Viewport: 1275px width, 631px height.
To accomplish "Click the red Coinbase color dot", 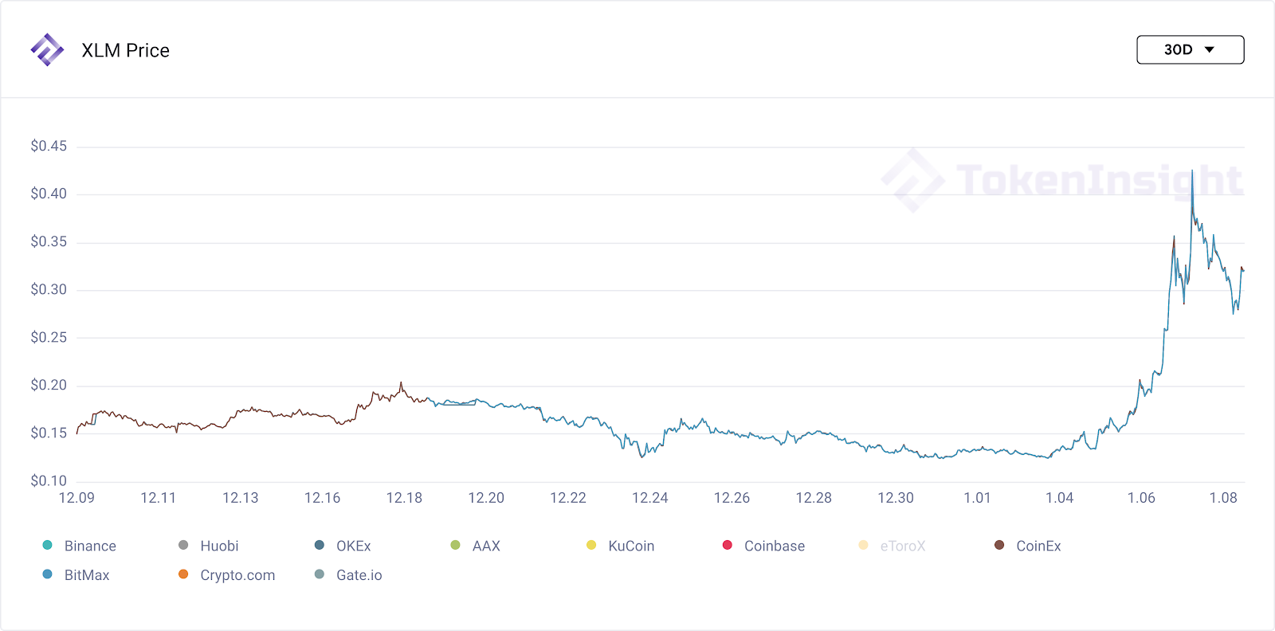I will (727, 545).
